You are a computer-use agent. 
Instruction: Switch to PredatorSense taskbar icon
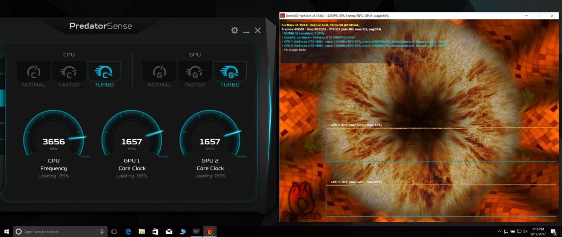(196, 231)
